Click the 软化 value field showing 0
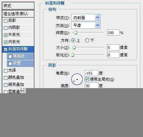The height and width of the screenshot is (137, 143). [x=113, y=55]
